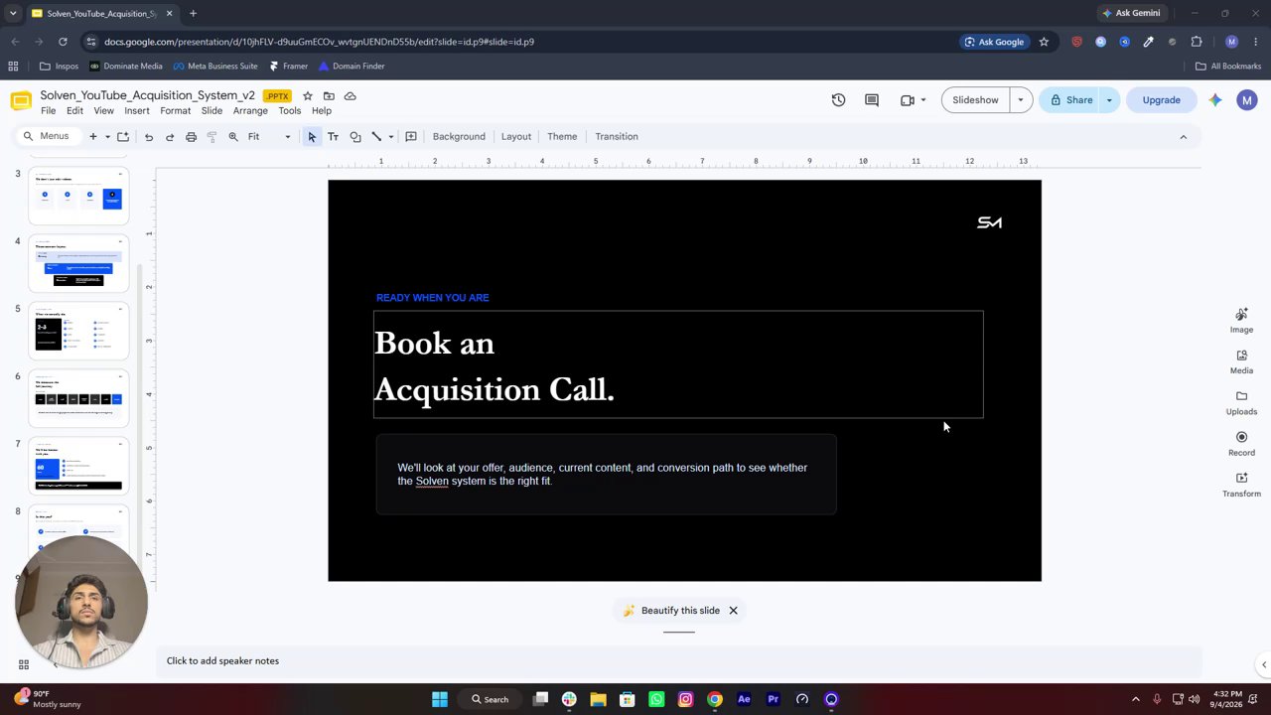
Task: Click the Gemini sparkle icon
Action: tap(1215, 100)
